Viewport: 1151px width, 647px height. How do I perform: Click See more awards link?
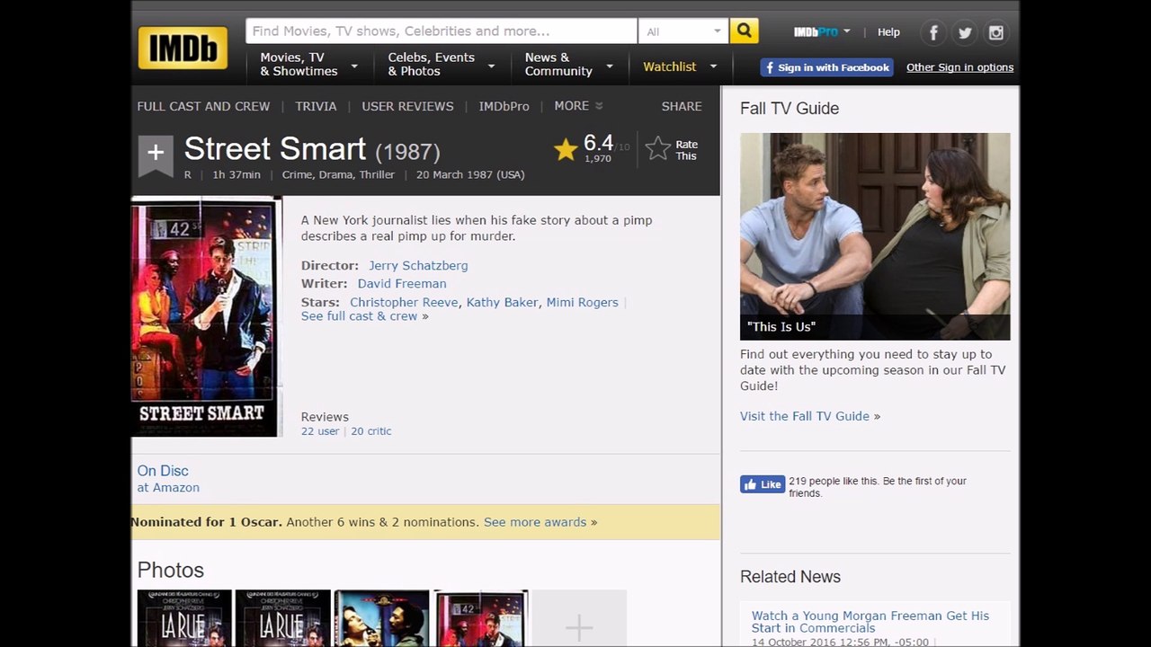coord(535,522)
